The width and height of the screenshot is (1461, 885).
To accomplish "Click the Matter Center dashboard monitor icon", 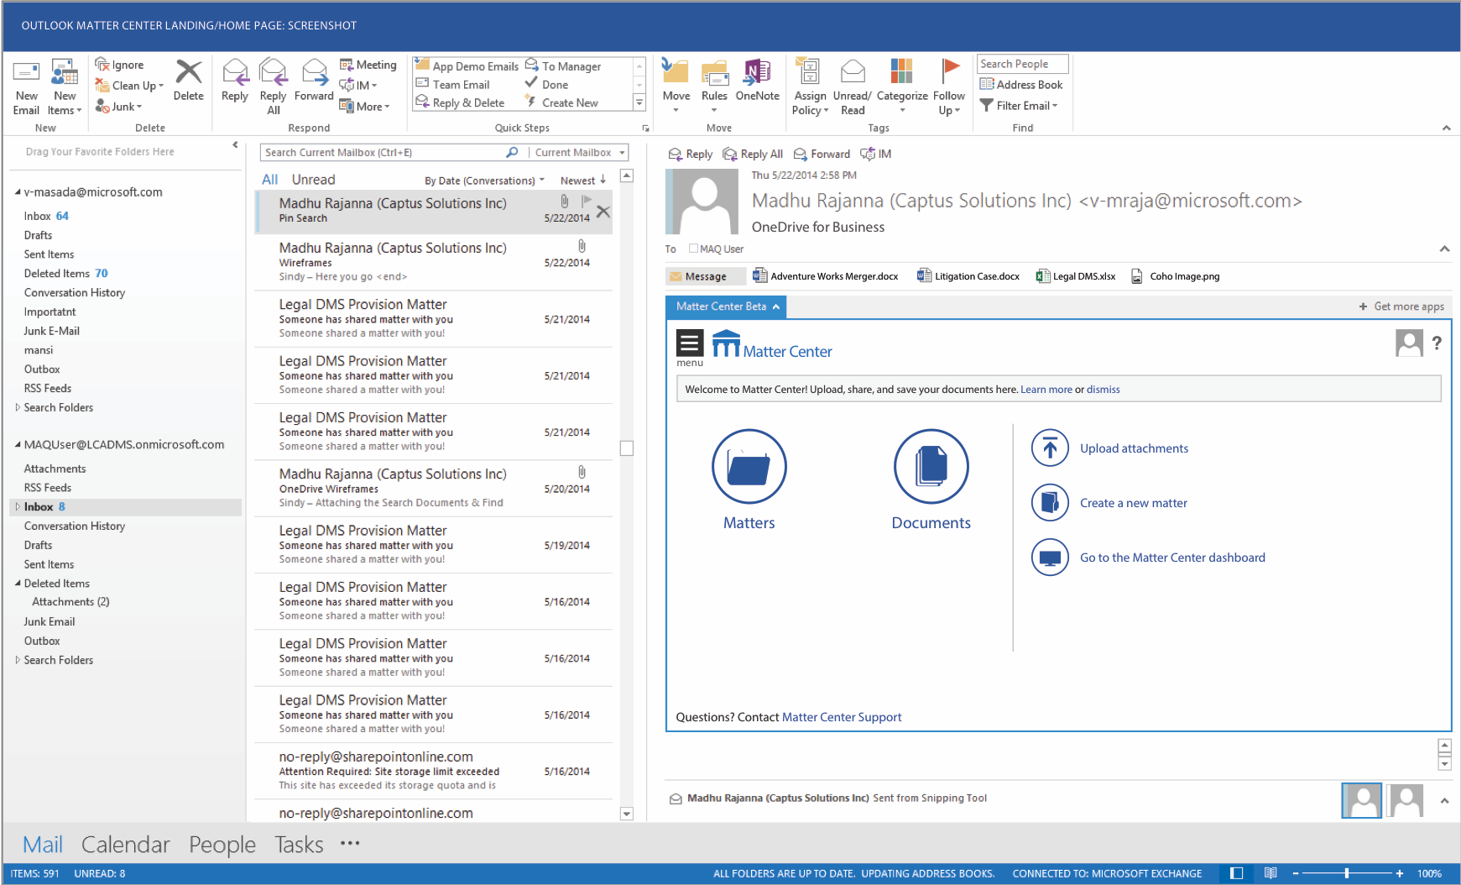I will (1050, 557).
